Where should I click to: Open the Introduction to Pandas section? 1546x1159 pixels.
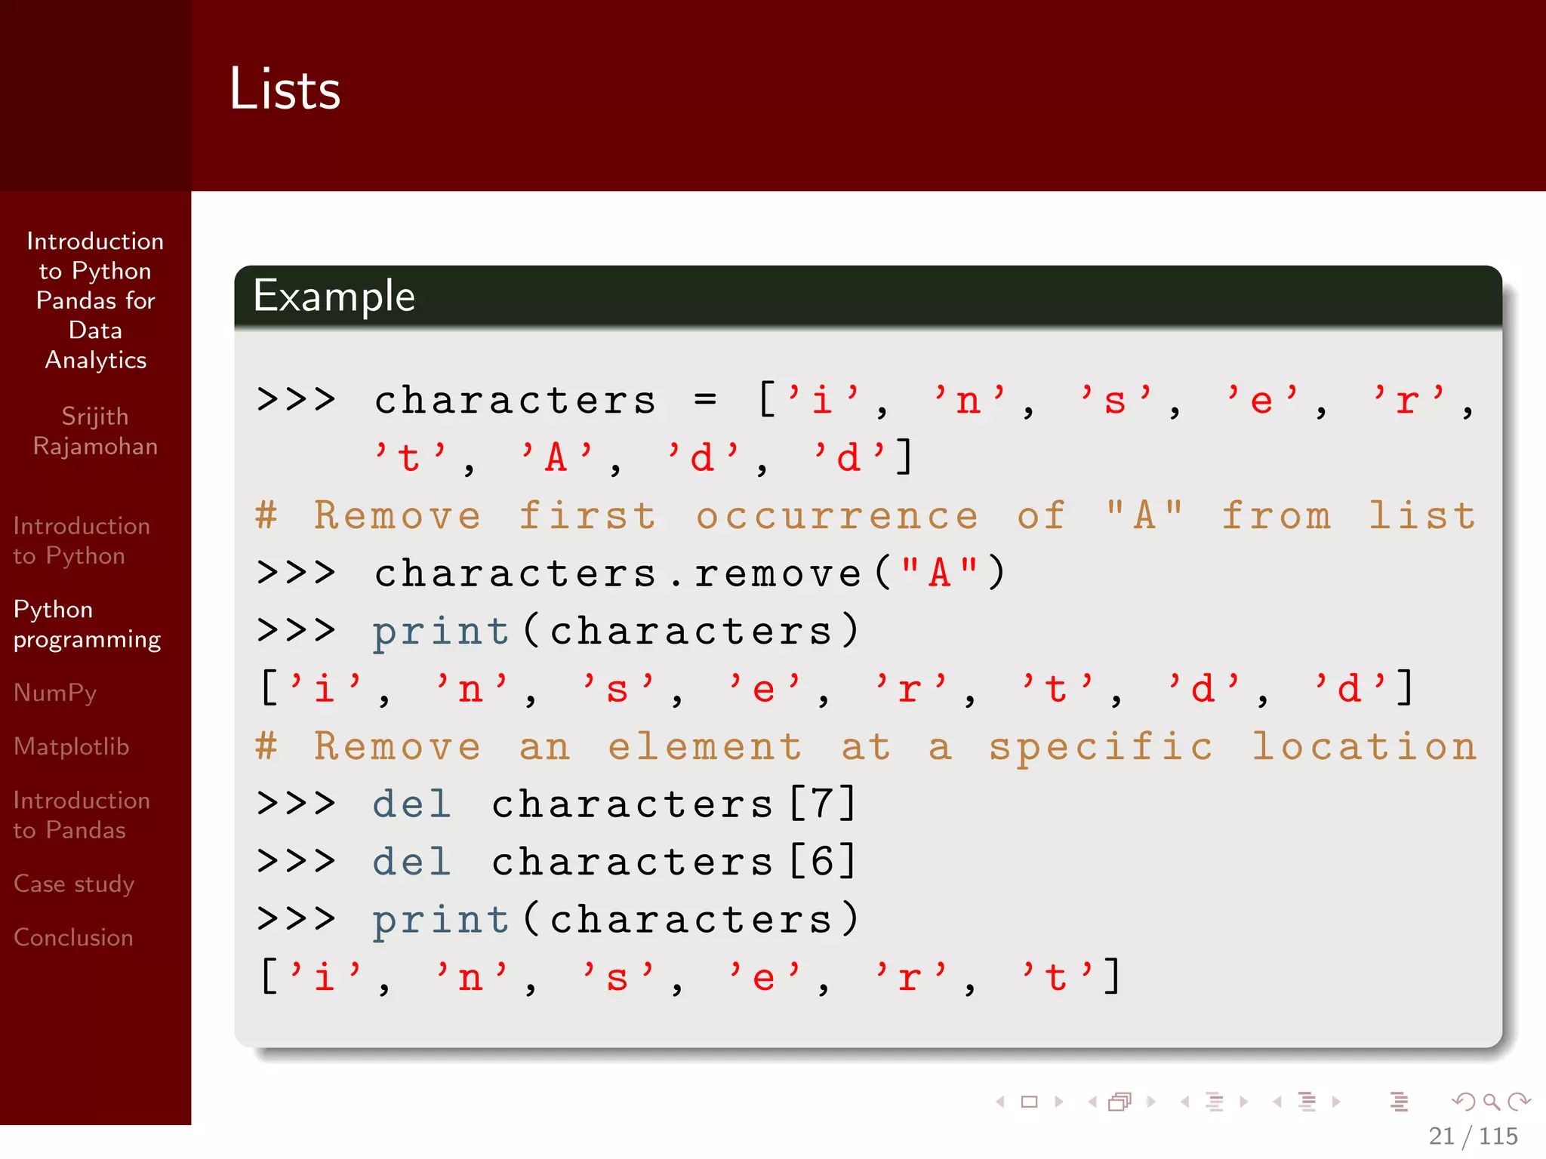coord(82,815)
